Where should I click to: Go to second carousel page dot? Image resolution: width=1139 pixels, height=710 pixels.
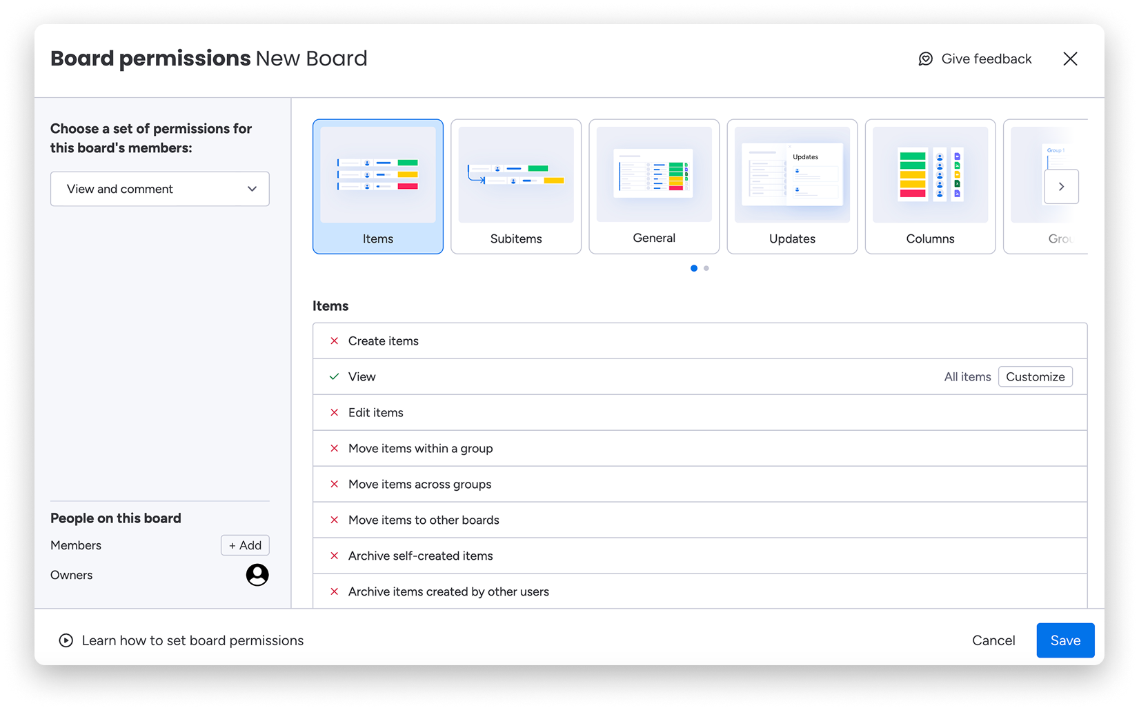706,268
